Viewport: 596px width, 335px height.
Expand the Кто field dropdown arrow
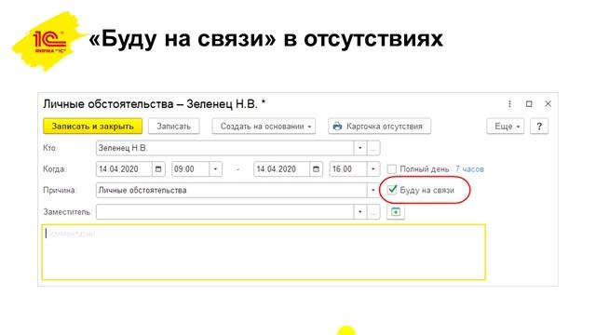coord(360,148)
